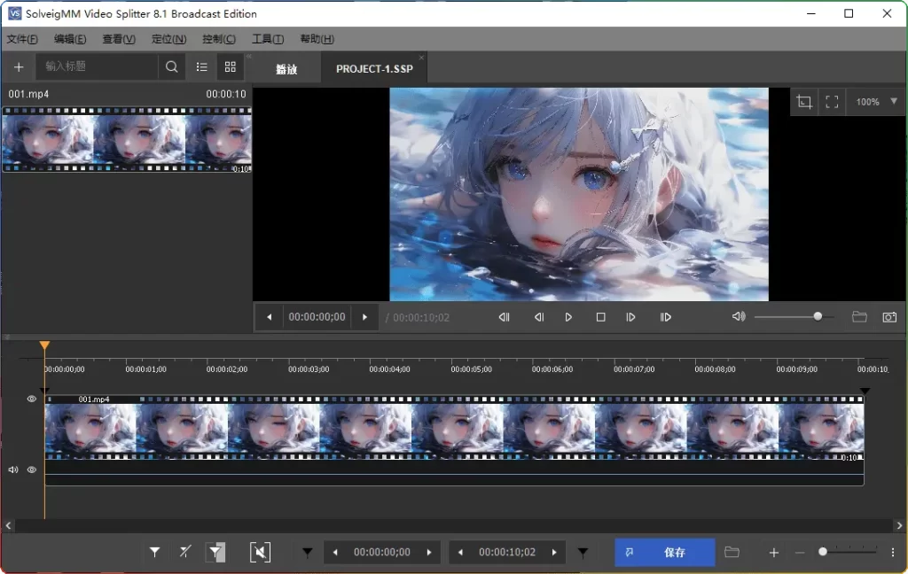Toggle fullscreen preview icon

(832, 102)
